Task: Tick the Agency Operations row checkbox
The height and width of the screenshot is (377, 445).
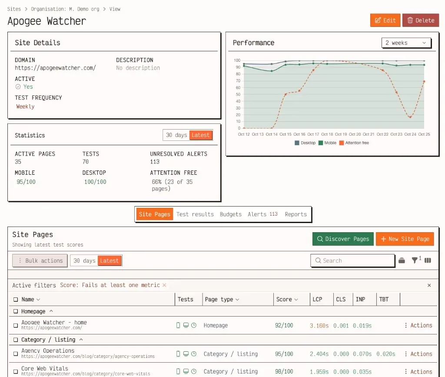Action: pyautogui.click(x=16, y=354)
